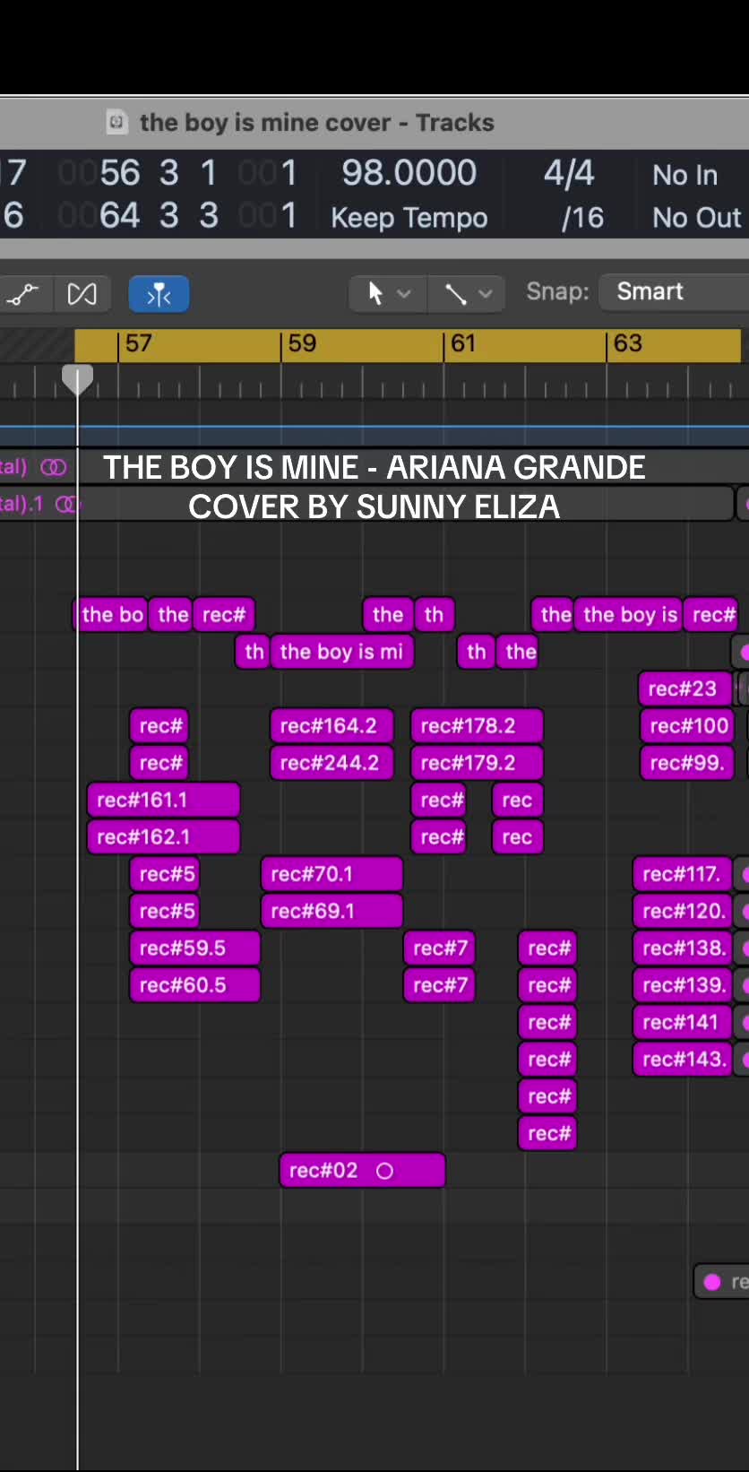Image resolution: width=749 pixels, height=1472 pixels.
Task: Select region rec#162.1
Action: (x=164, y=837)
